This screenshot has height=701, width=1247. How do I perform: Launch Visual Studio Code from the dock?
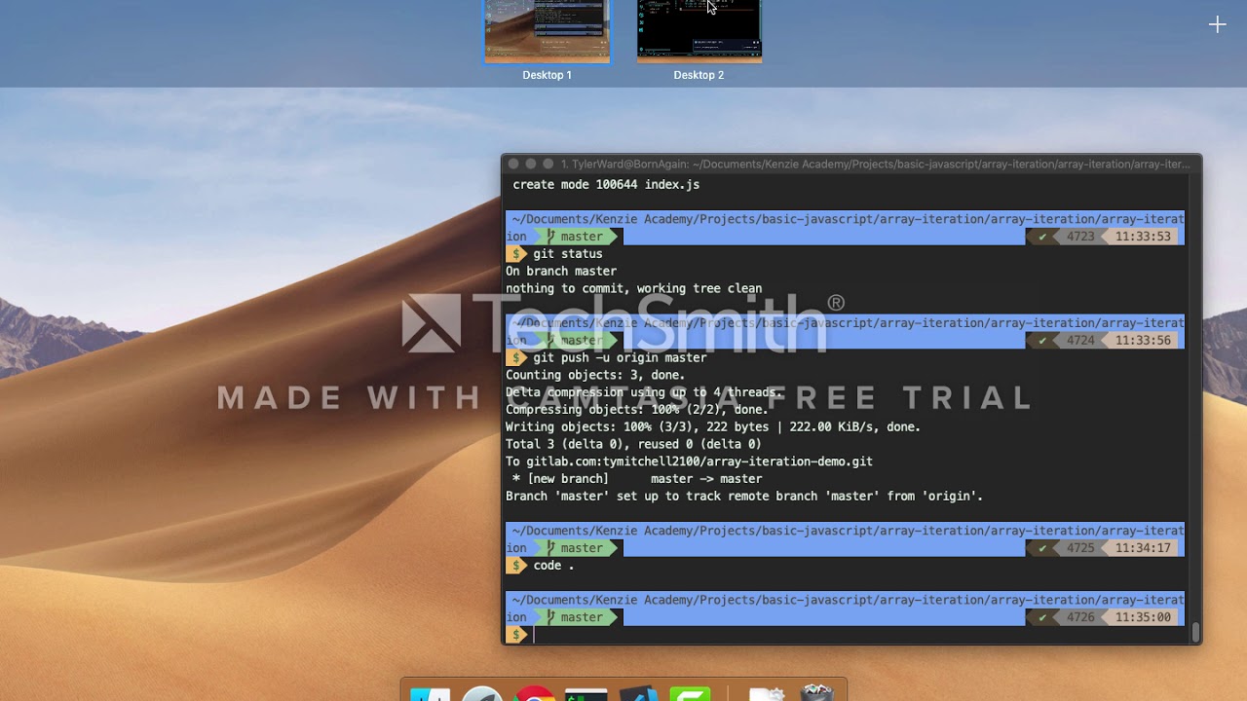click(638, 694)
